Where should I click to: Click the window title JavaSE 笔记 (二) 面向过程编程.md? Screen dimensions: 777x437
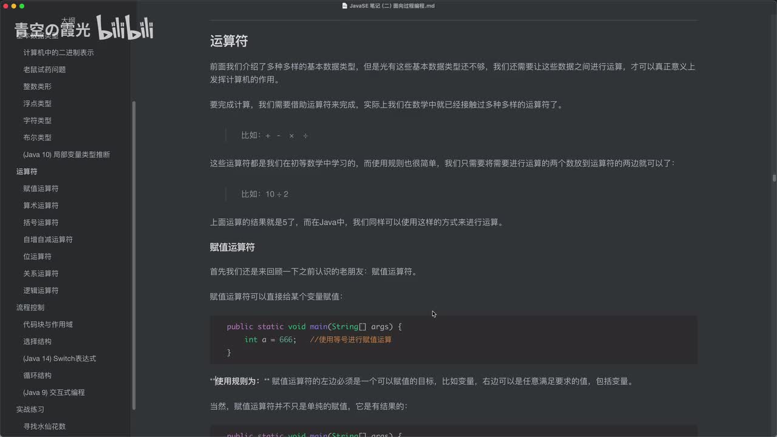[392, 6]
